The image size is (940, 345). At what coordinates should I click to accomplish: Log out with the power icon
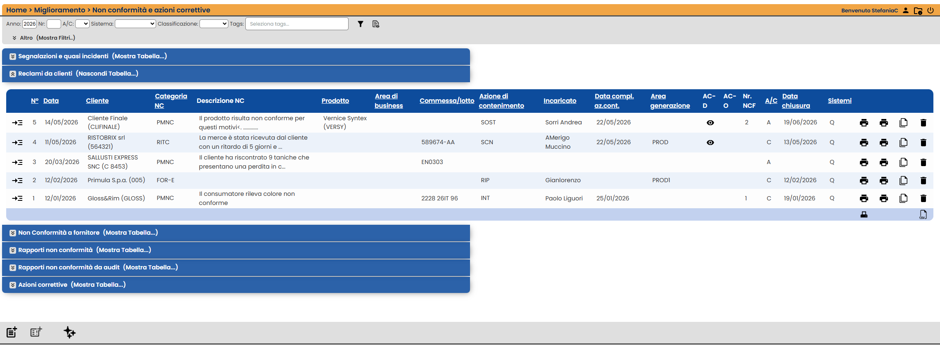pyautogui.click(x=931, y=10)
